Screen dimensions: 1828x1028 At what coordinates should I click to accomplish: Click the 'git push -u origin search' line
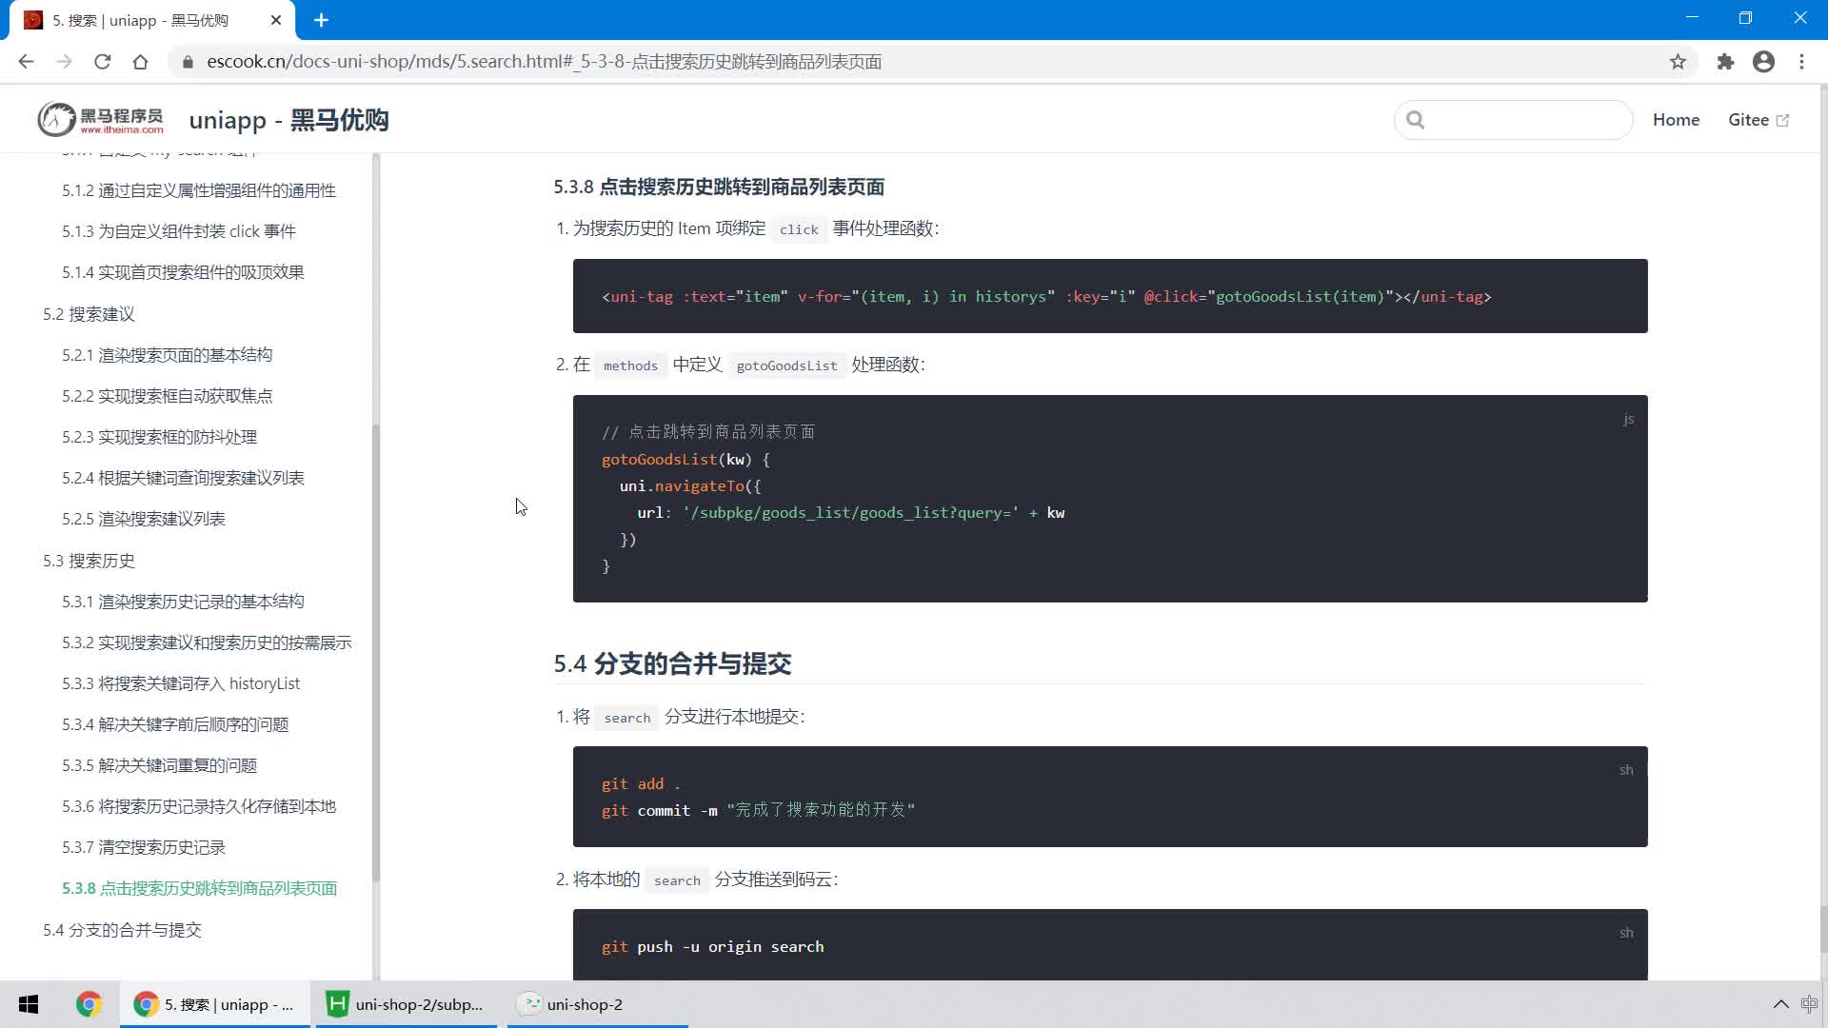click(712, 947)
